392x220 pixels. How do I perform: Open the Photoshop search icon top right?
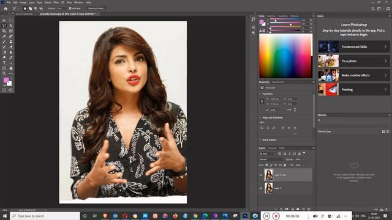[373, 9]
